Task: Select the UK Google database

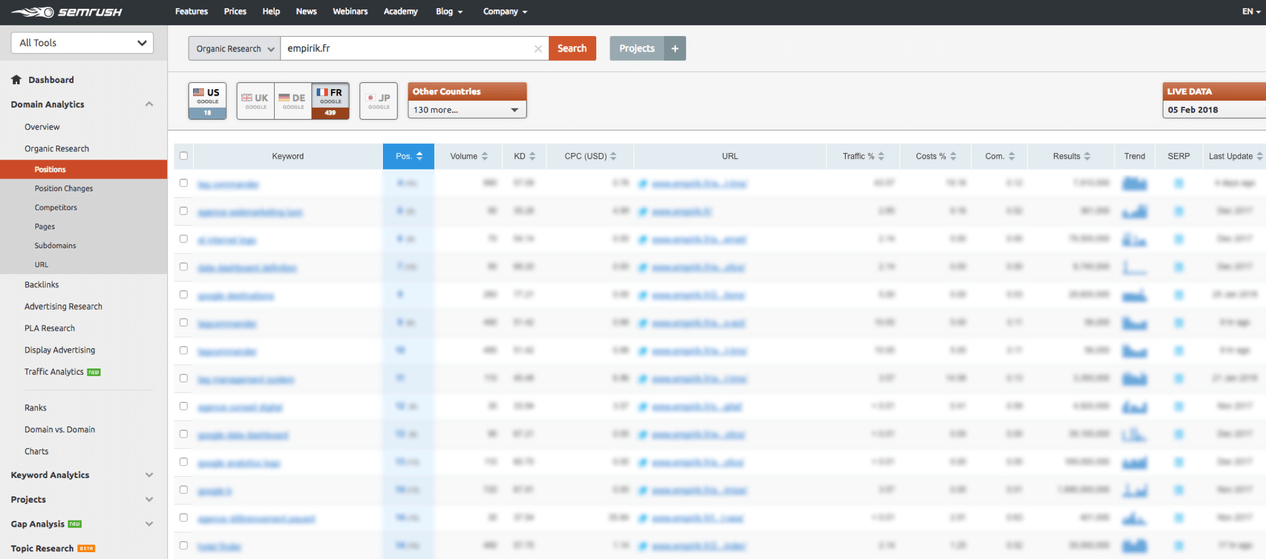Action: click(x=255, y=101)
